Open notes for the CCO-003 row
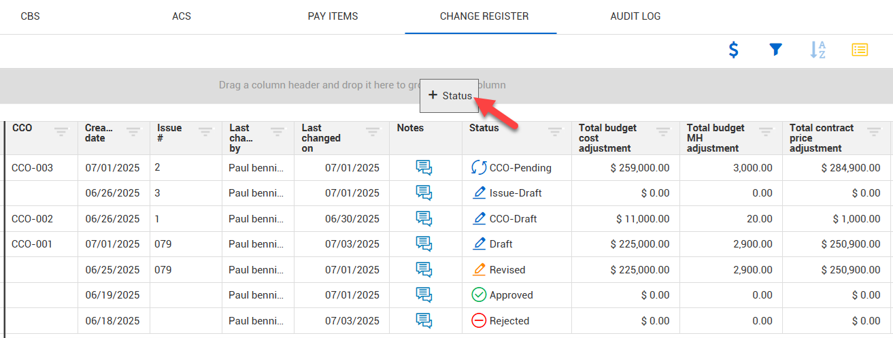 pyautogui.click(x=424, y=168)
